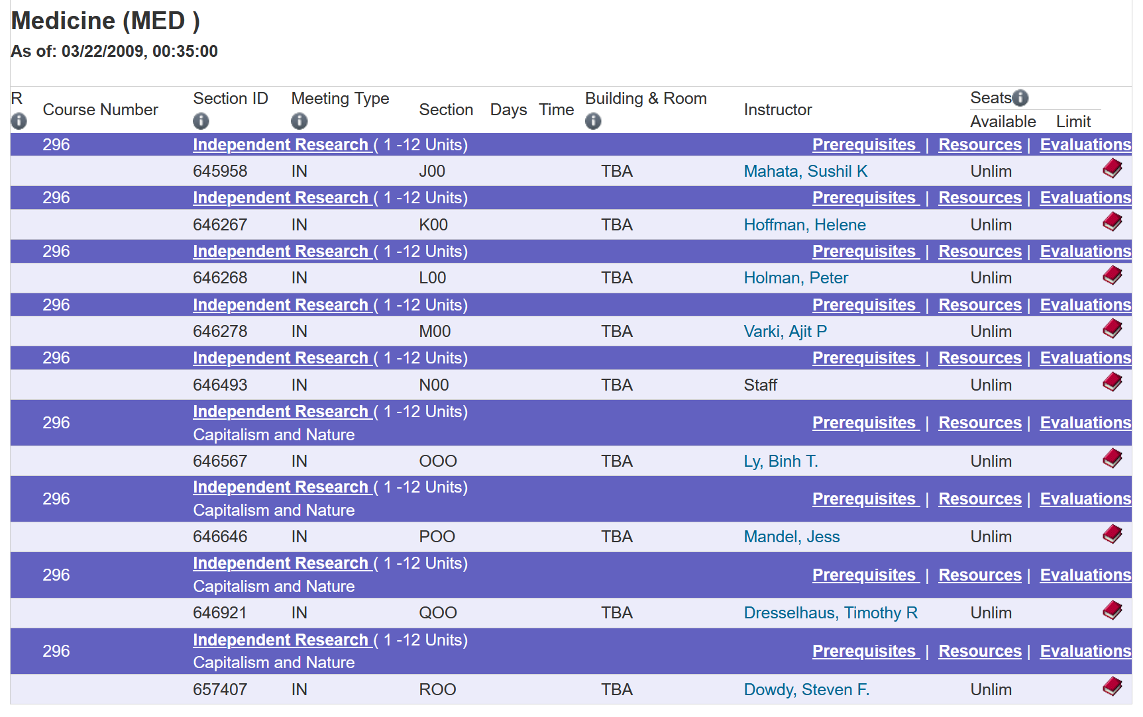
Task: Click the Limit column header
Action: (1073, 121)
